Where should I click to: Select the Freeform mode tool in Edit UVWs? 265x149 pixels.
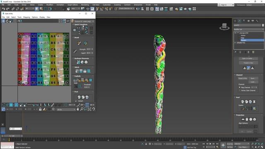[x=15, y=21]
